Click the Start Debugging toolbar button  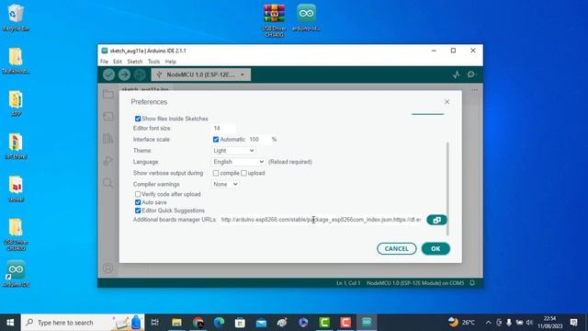(x=140, y=74)
